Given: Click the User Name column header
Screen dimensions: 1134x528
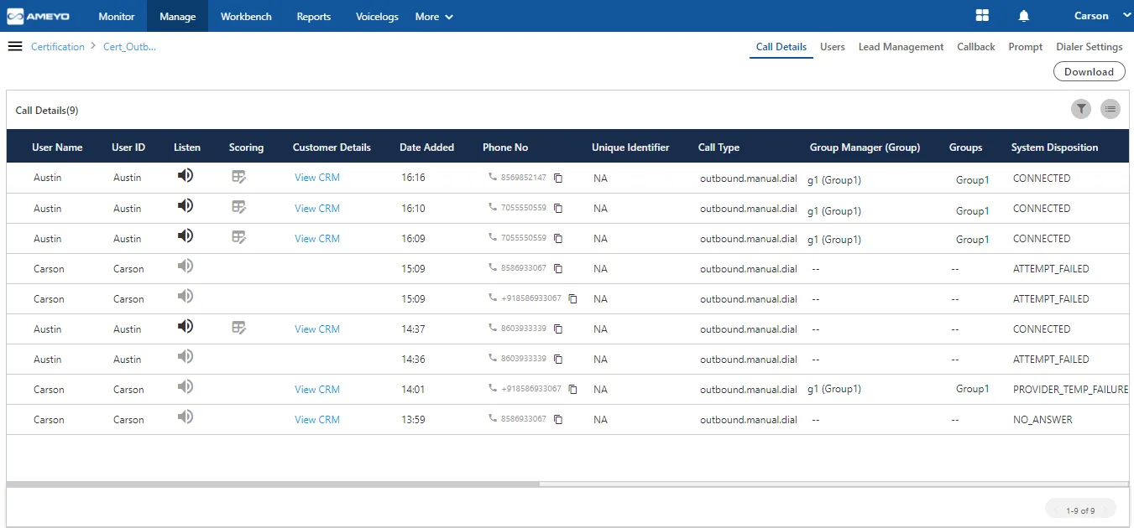Looking at the screenshot, I should [x=57, y=148].
